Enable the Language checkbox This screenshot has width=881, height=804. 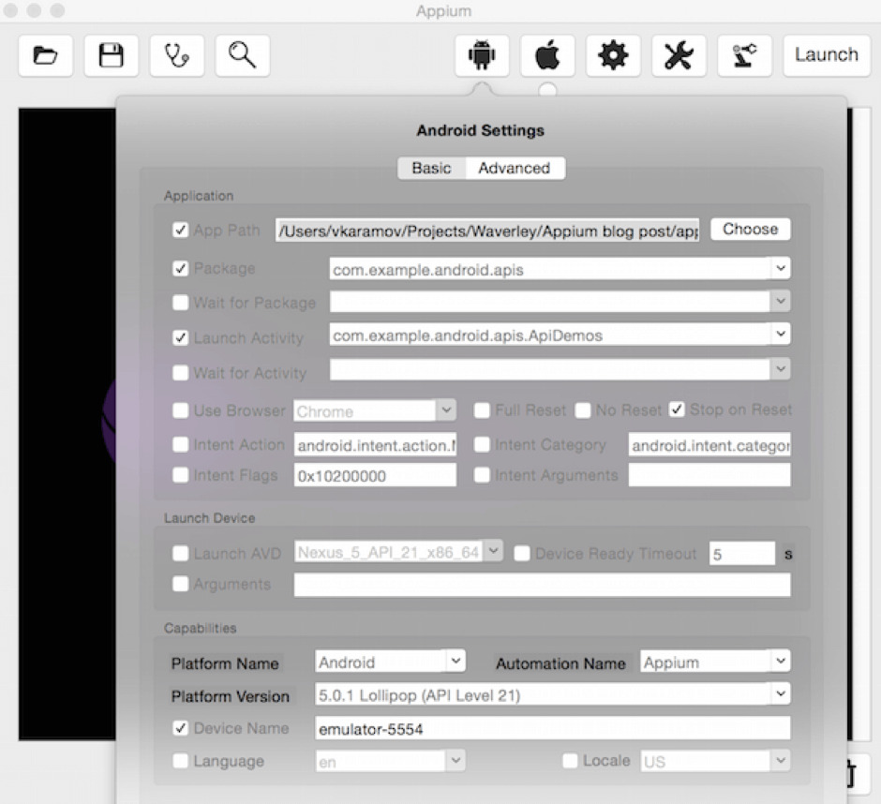click(180, 761)
